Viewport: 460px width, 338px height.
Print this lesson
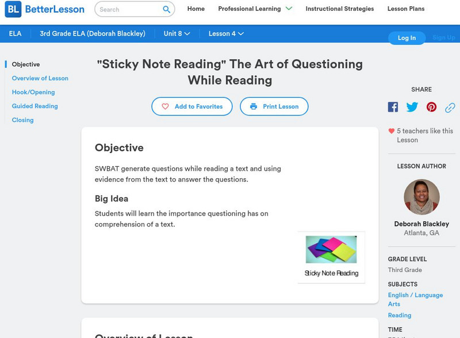tap(274, 106)
